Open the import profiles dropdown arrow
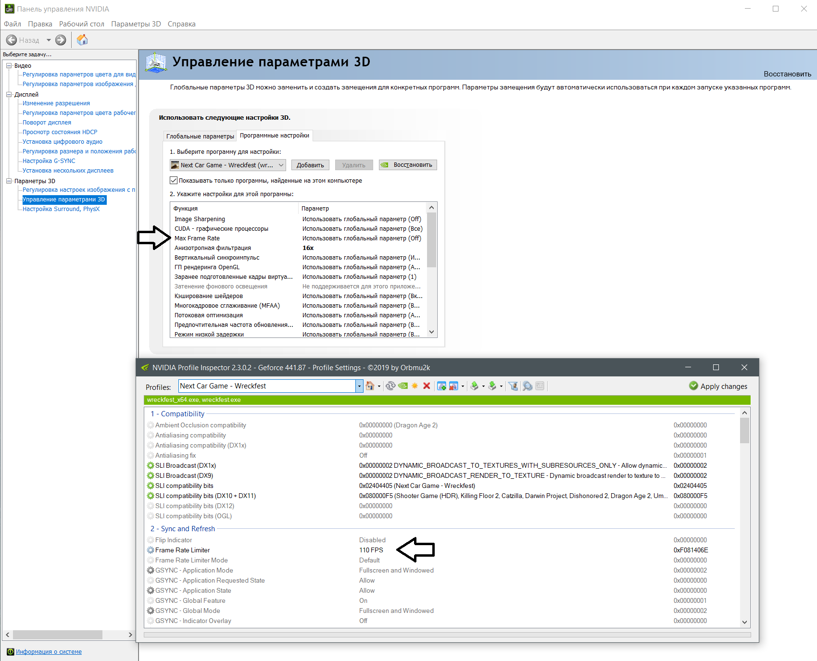817x661 pixels. (501, 387)
